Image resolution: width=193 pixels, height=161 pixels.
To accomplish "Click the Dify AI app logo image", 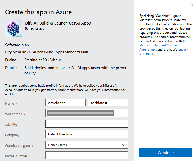I will tap(13, 28).
